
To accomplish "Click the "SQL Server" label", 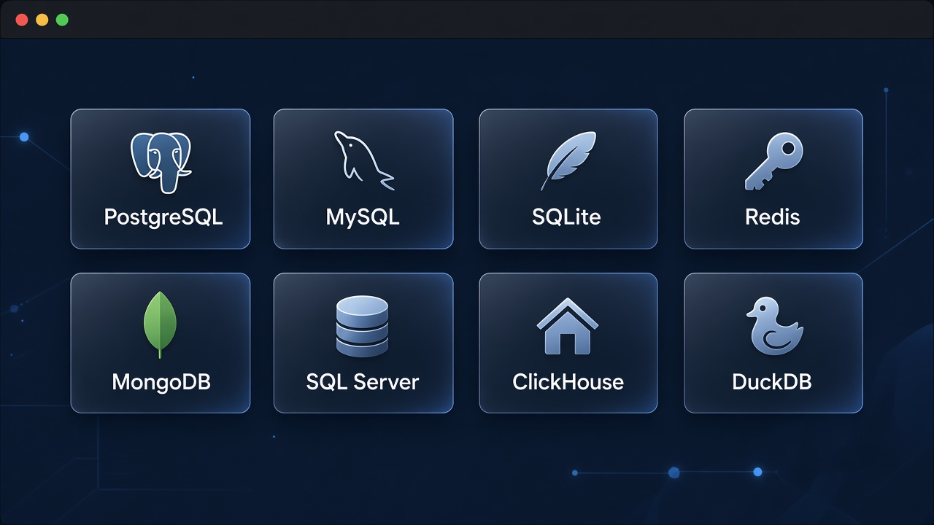I will point(363,381).
